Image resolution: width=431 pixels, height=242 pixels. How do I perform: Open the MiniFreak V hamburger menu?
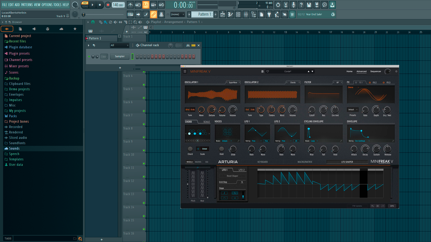pyautogui.click(x=185, y=72)
